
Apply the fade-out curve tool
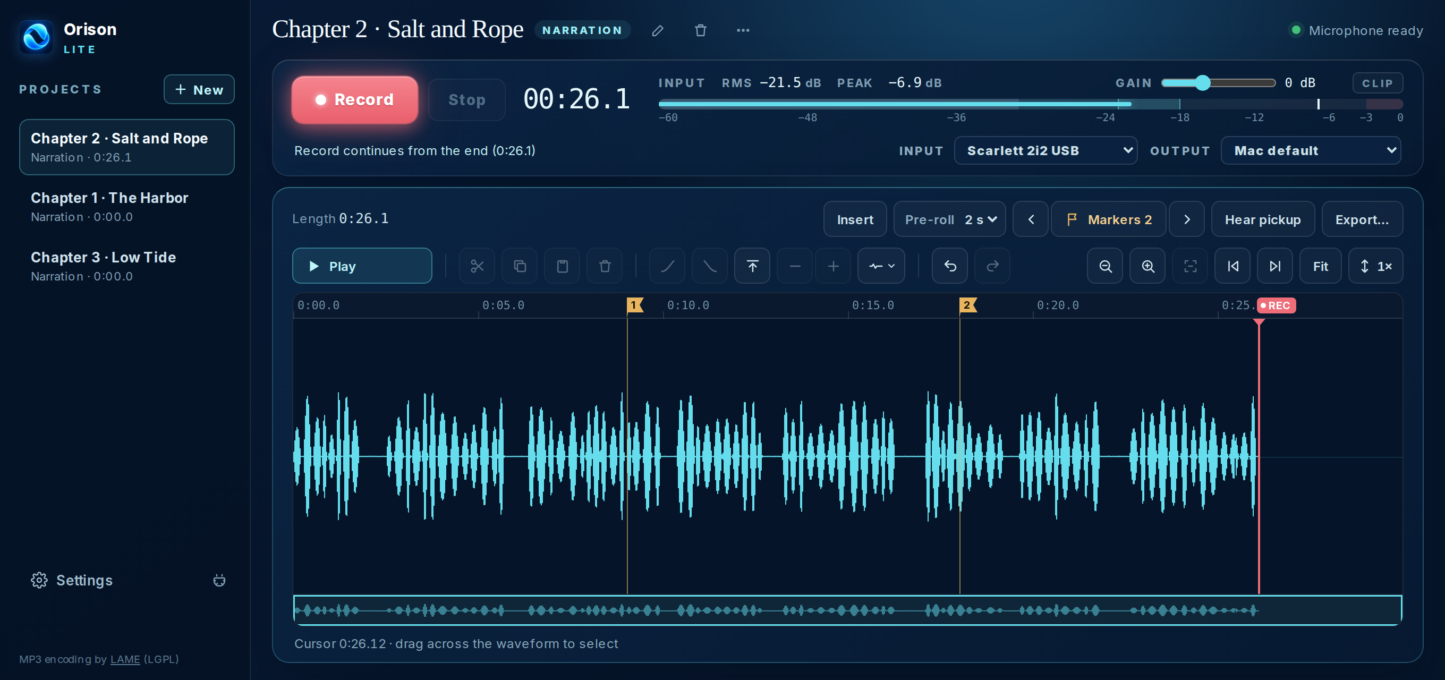click(x=710, y=266)
